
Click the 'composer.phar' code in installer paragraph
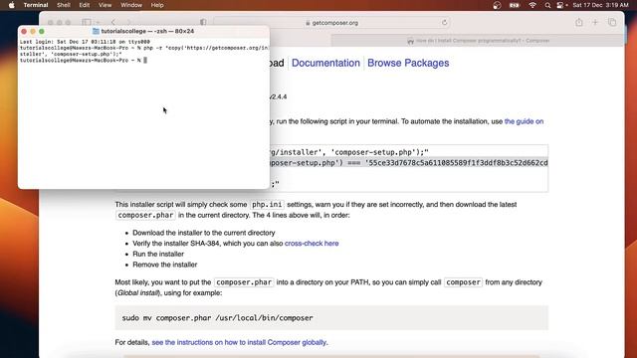tap(145, 215)
